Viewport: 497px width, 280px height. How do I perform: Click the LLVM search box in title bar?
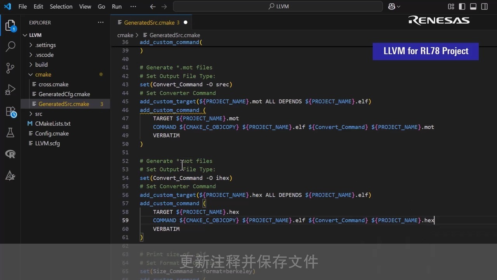click(278, 6)
